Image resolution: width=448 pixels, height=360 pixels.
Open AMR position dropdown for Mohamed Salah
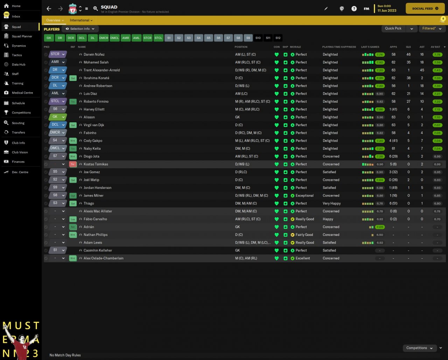[x=58, y=62]
